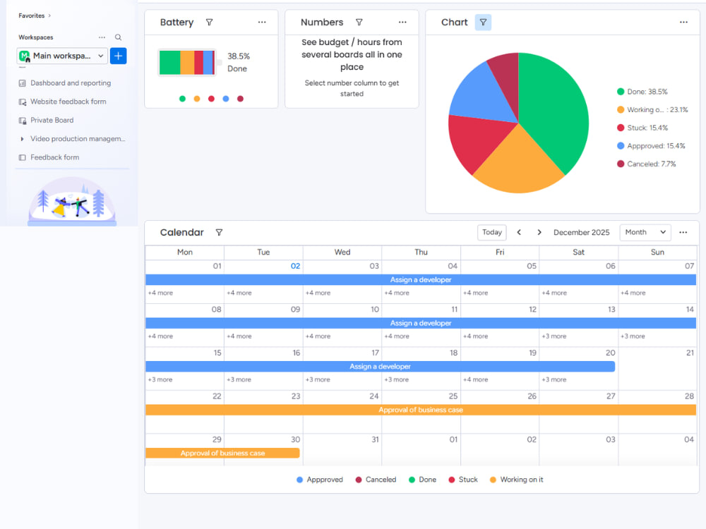Click the winter skating illustration
This screenshot has height=529, width=706.
pos(72,201)
